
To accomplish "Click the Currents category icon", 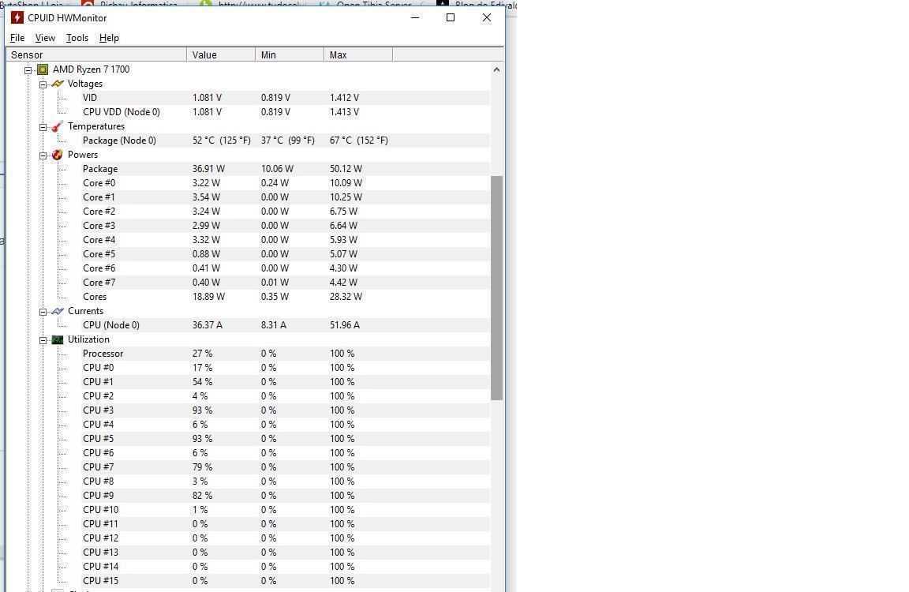I will 58,311.
